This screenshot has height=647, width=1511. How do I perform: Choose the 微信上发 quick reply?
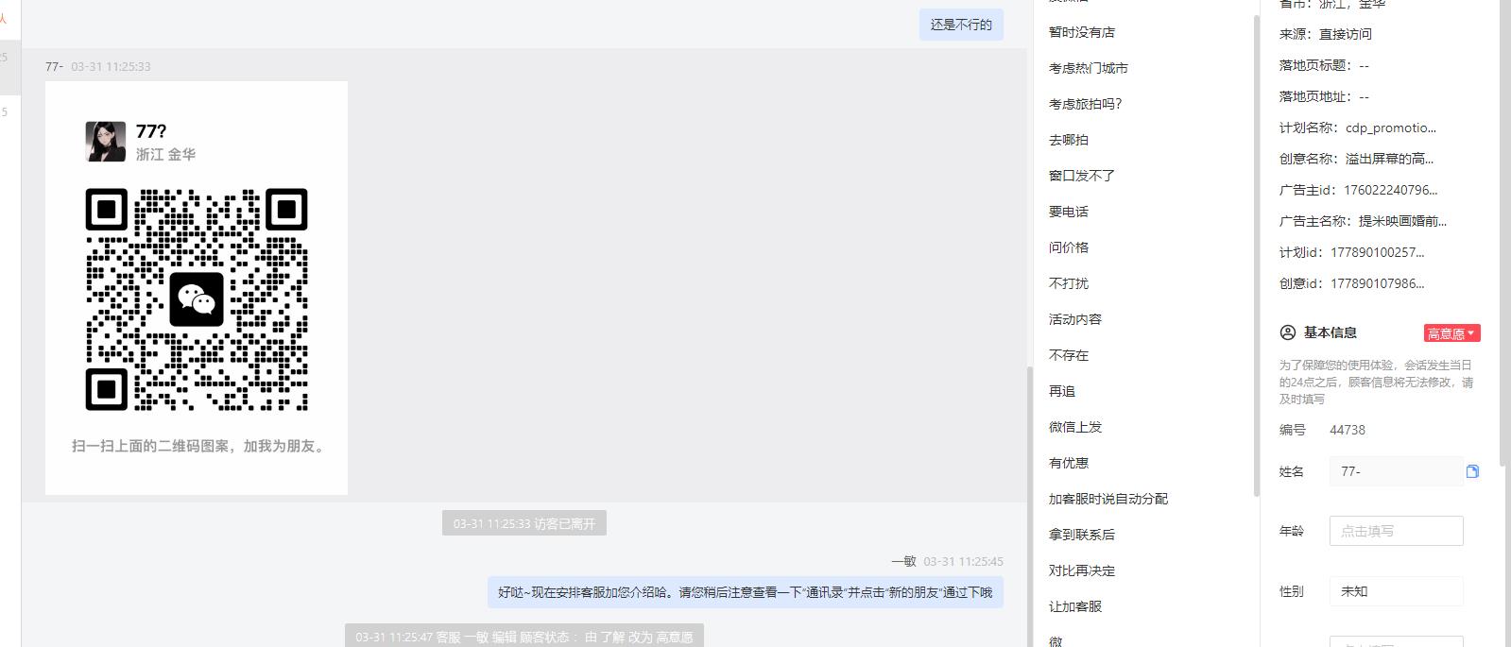(1075, 427)
